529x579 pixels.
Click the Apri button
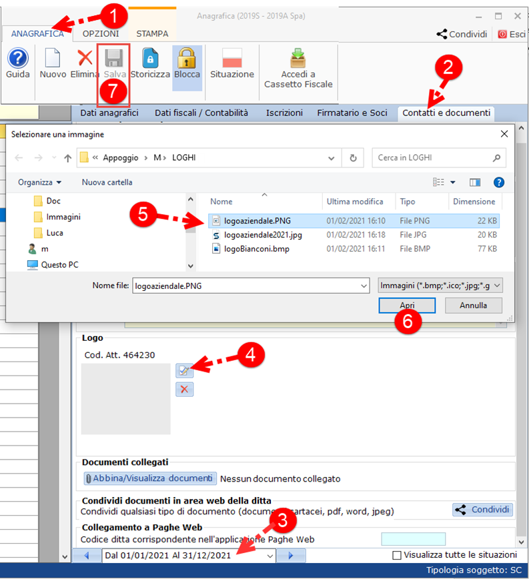coord(407,306)
